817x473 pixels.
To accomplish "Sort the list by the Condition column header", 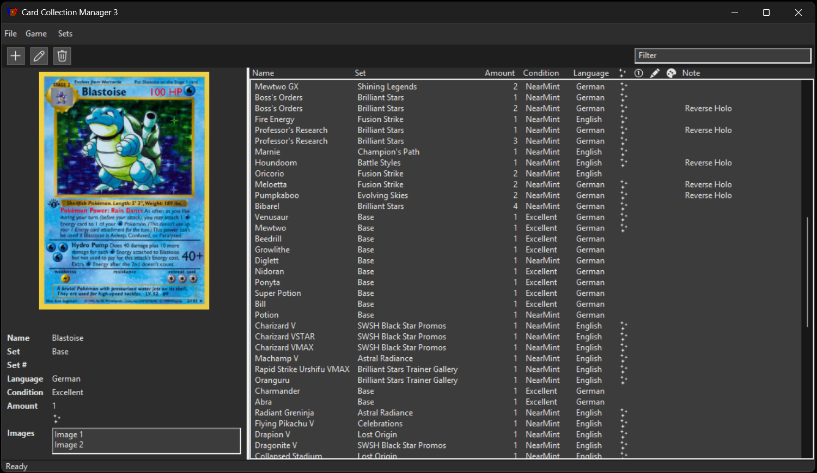I will coord(541,73).
